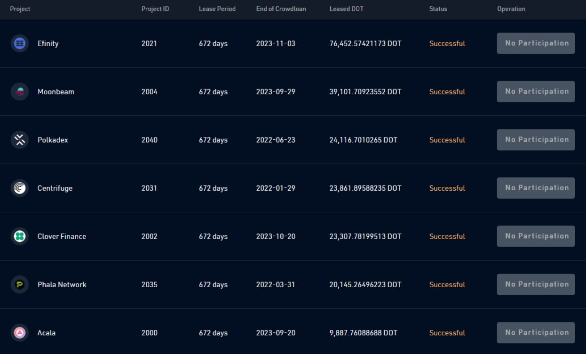Viewport: 586px width, 354px height.
Task: Click No Participation button for Efinity
Action: (536, 43)
